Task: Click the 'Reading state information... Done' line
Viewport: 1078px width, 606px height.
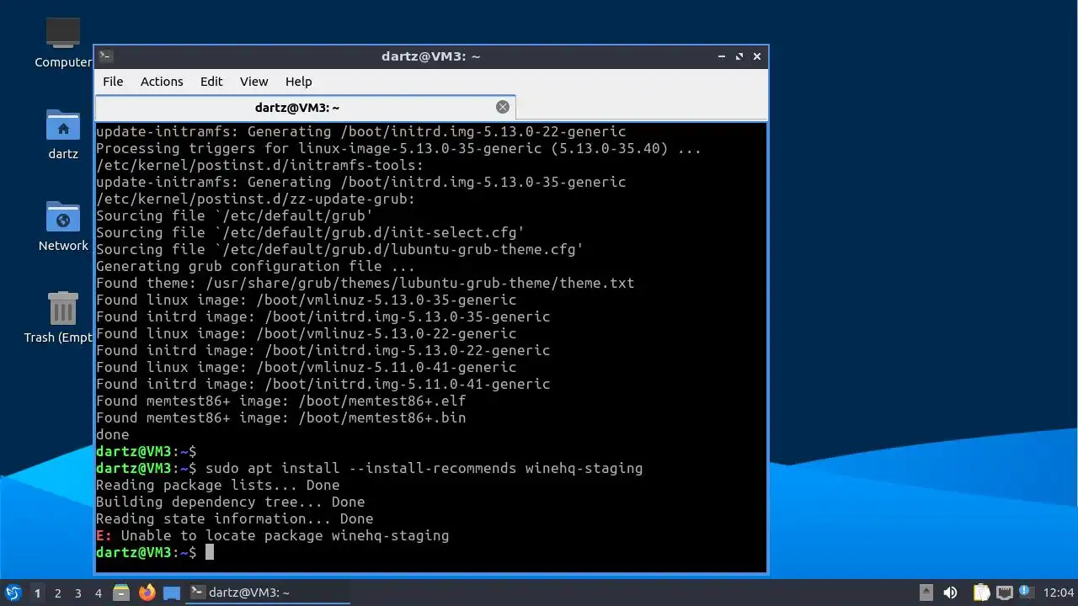Action: point(234,518)
